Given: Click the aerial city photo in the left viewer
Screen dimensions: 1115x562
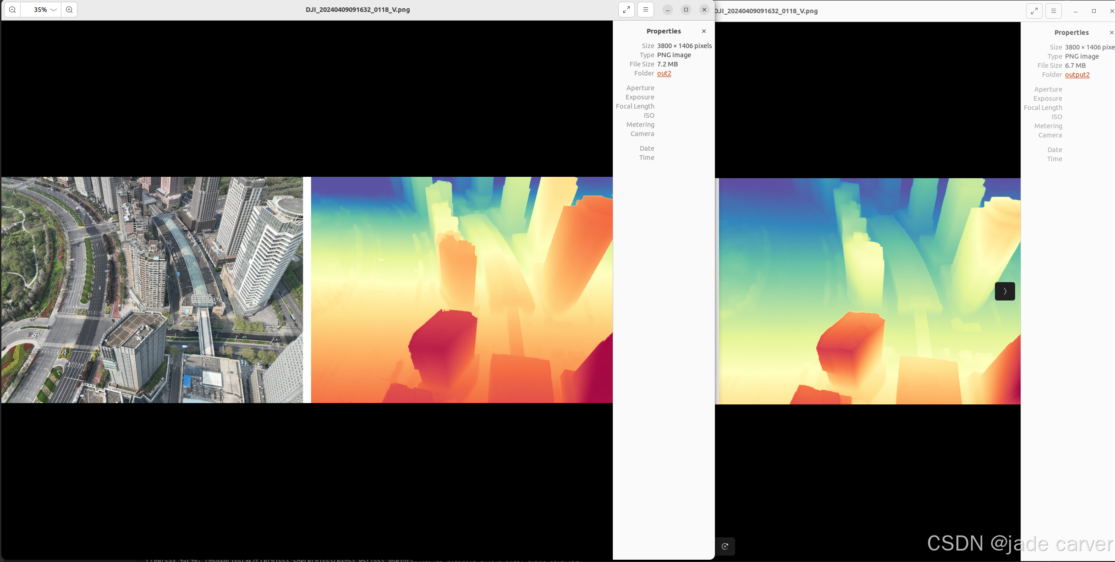Looking at the screenshot, I should click(152, 290).
